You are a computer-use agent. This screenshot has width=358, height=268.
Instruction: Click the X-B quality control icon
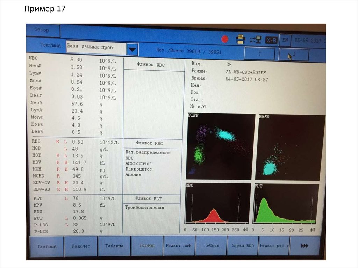271,40
